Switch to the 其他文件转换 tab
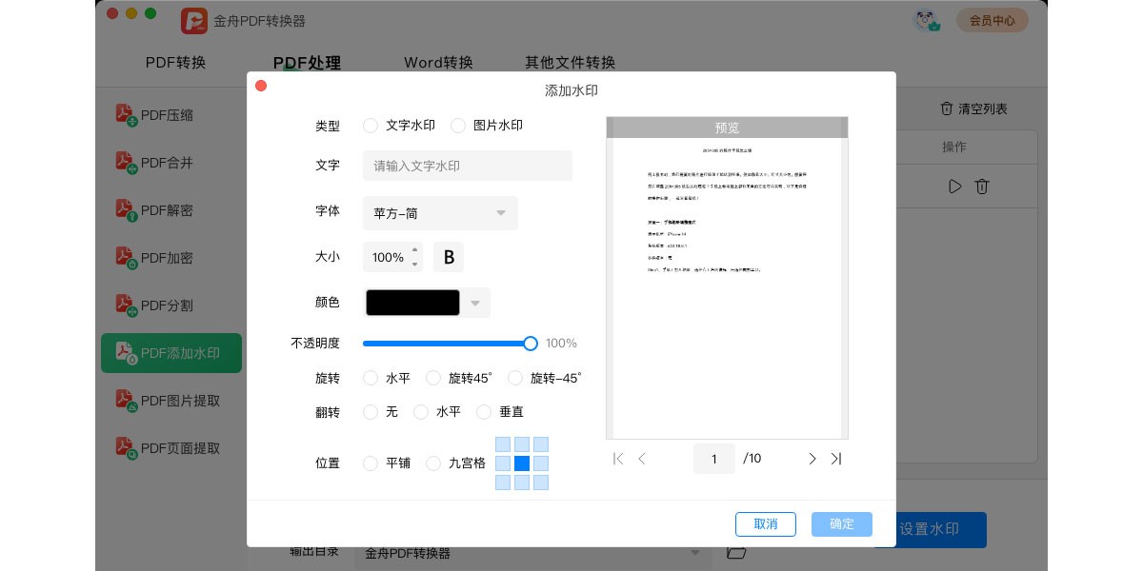This screenshot has width=1143, height=571. tap(570, 63)
